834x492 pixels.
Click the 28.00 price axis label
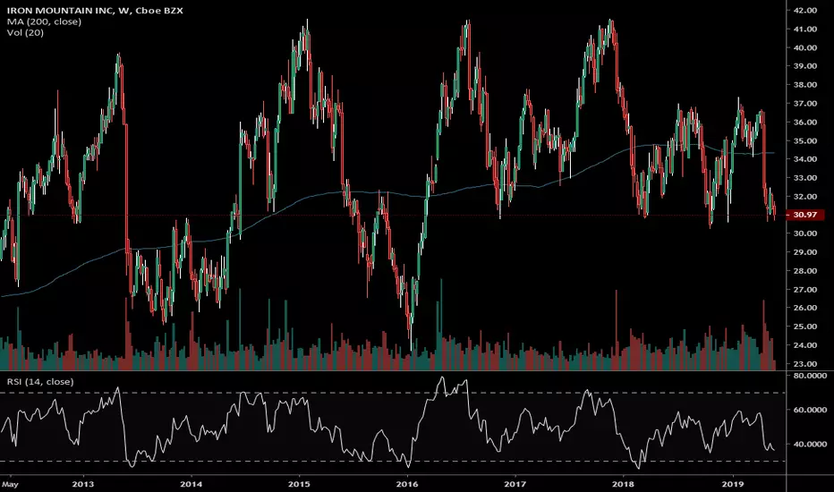pos(804,271)
